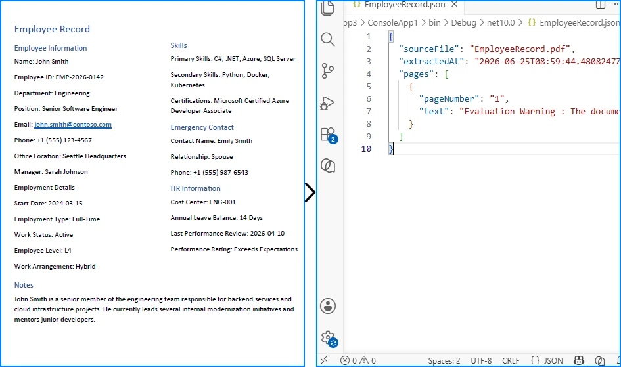
Task: Change line endings via CRLF
Action: click(511, 360)
